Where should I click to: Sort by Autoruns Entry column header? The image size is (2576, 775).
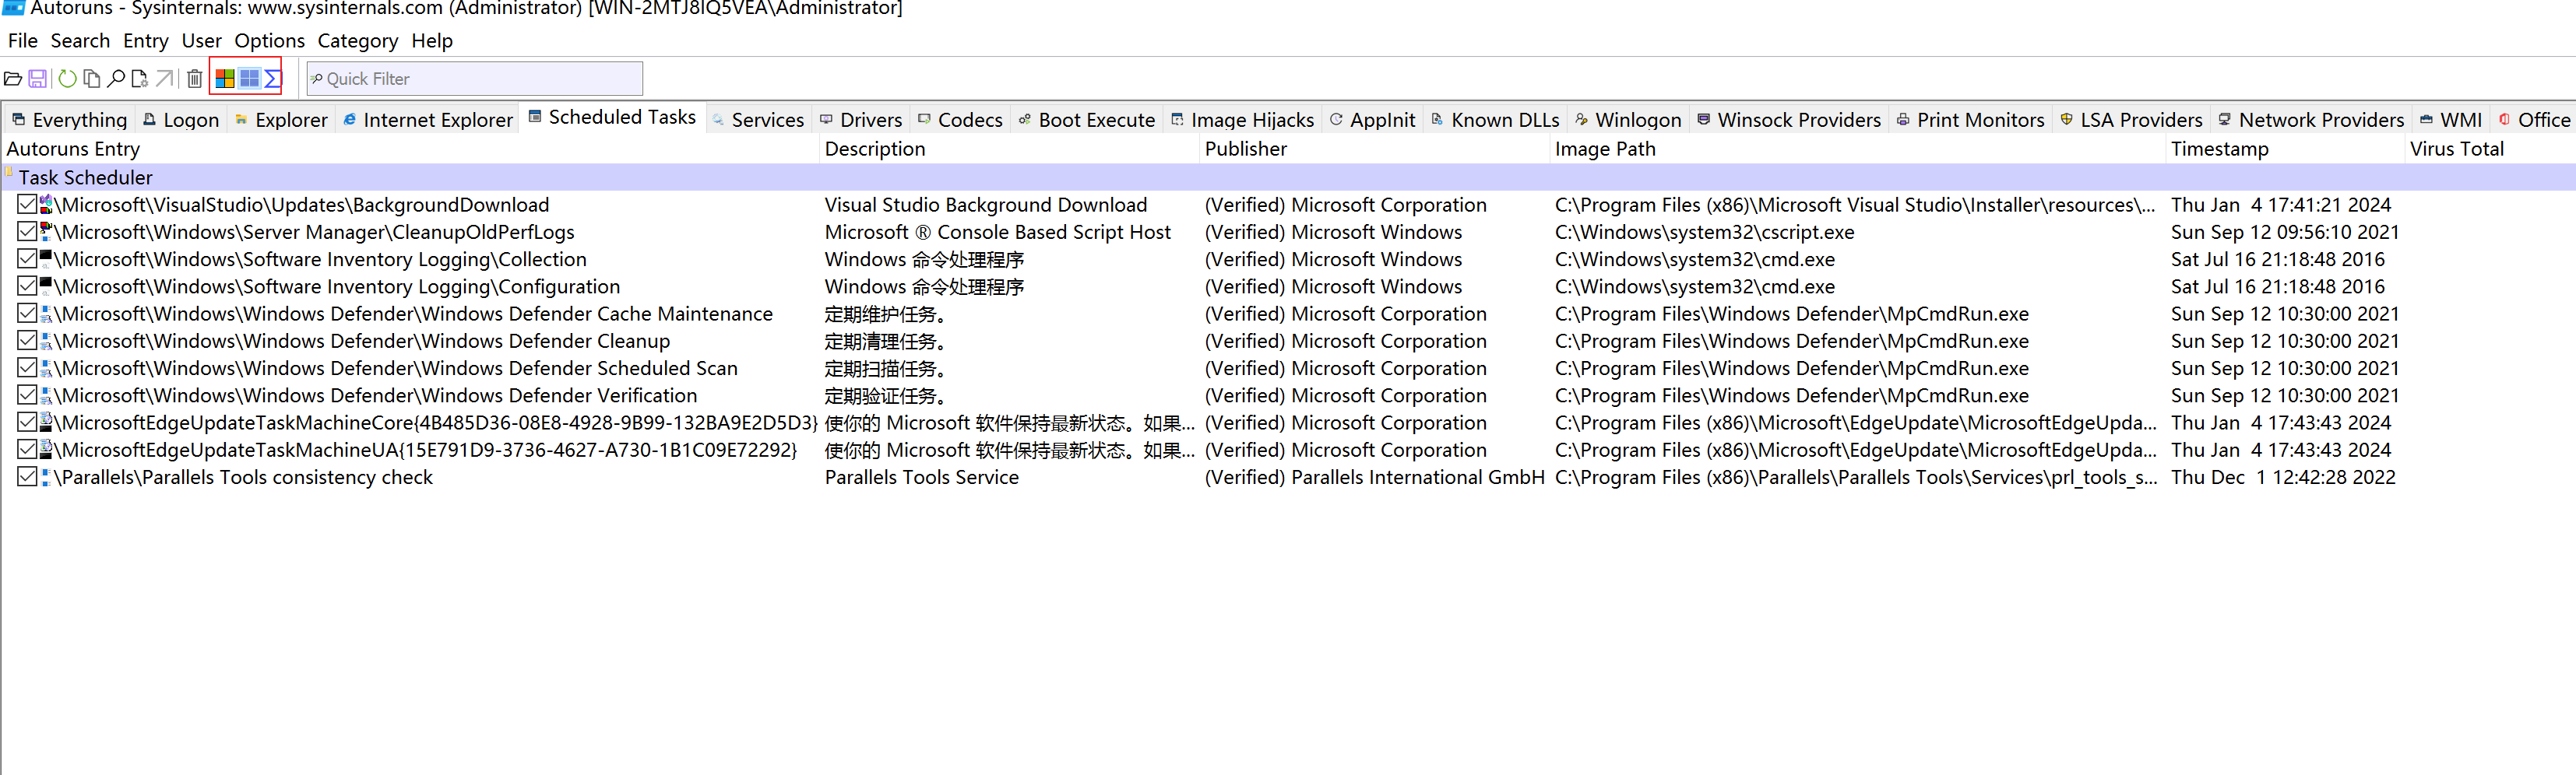[409, 149]
